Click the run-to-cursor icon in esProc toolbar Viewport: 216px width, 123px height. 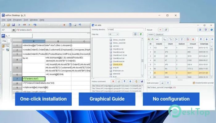[x=30, y=25]
